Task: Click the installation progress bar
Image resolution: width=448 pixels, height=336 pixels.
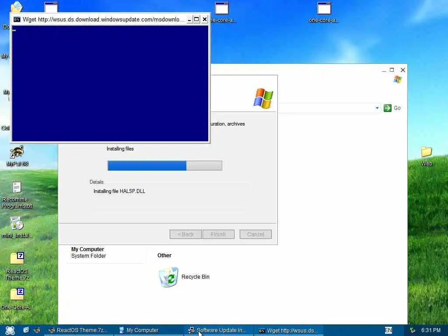Action: 165,166
